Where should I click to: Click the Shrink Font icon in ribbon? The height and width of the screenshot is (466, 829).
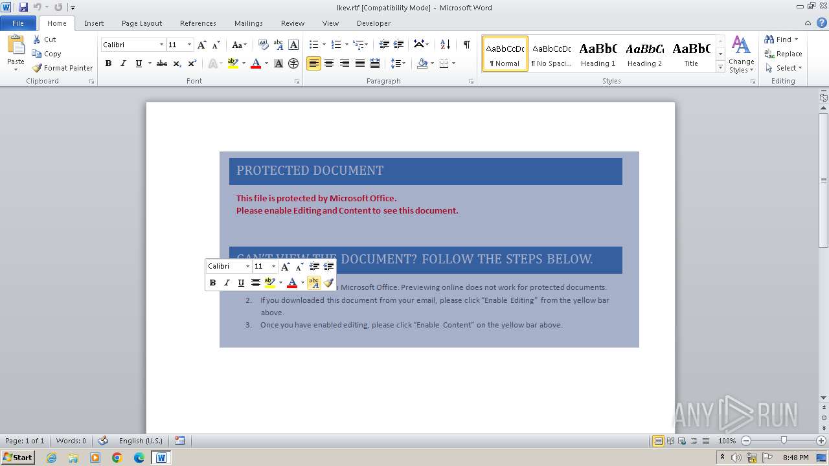(x=216, y=45)
